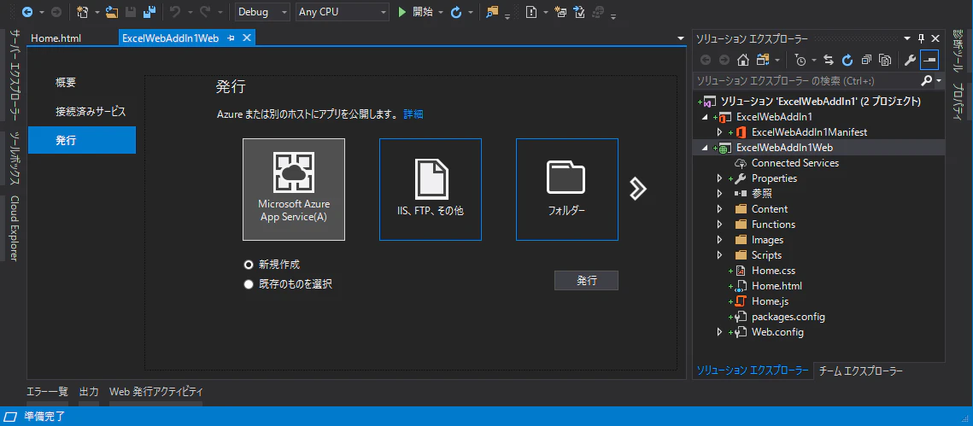Start debugging with the green 開始 button

(414, 12)
